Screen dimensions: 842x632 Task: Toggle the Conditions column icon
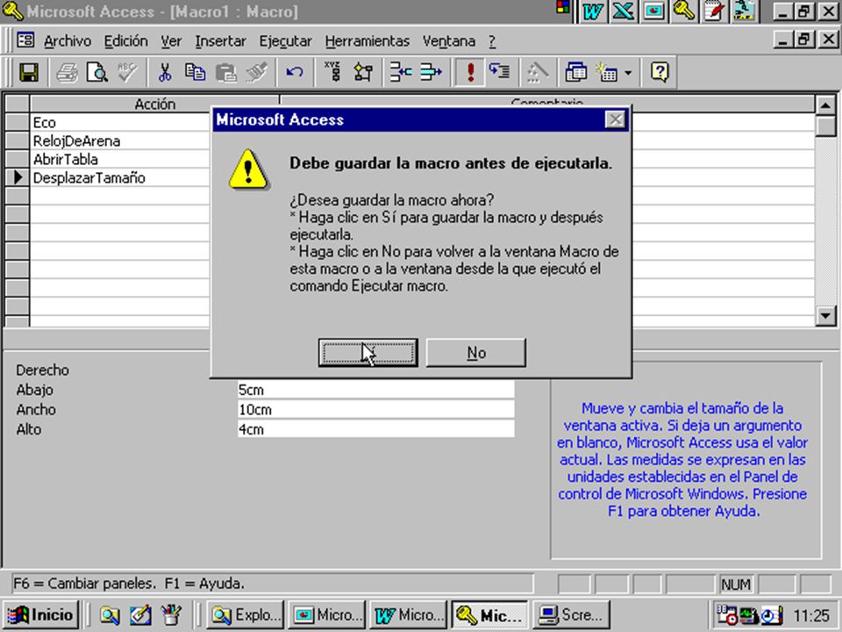pyautogui.click(x=363, y=72)
